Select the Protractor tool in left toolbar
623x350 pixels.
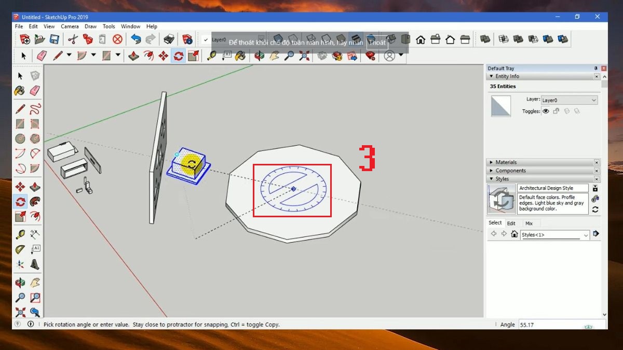[x=20, y=249]
